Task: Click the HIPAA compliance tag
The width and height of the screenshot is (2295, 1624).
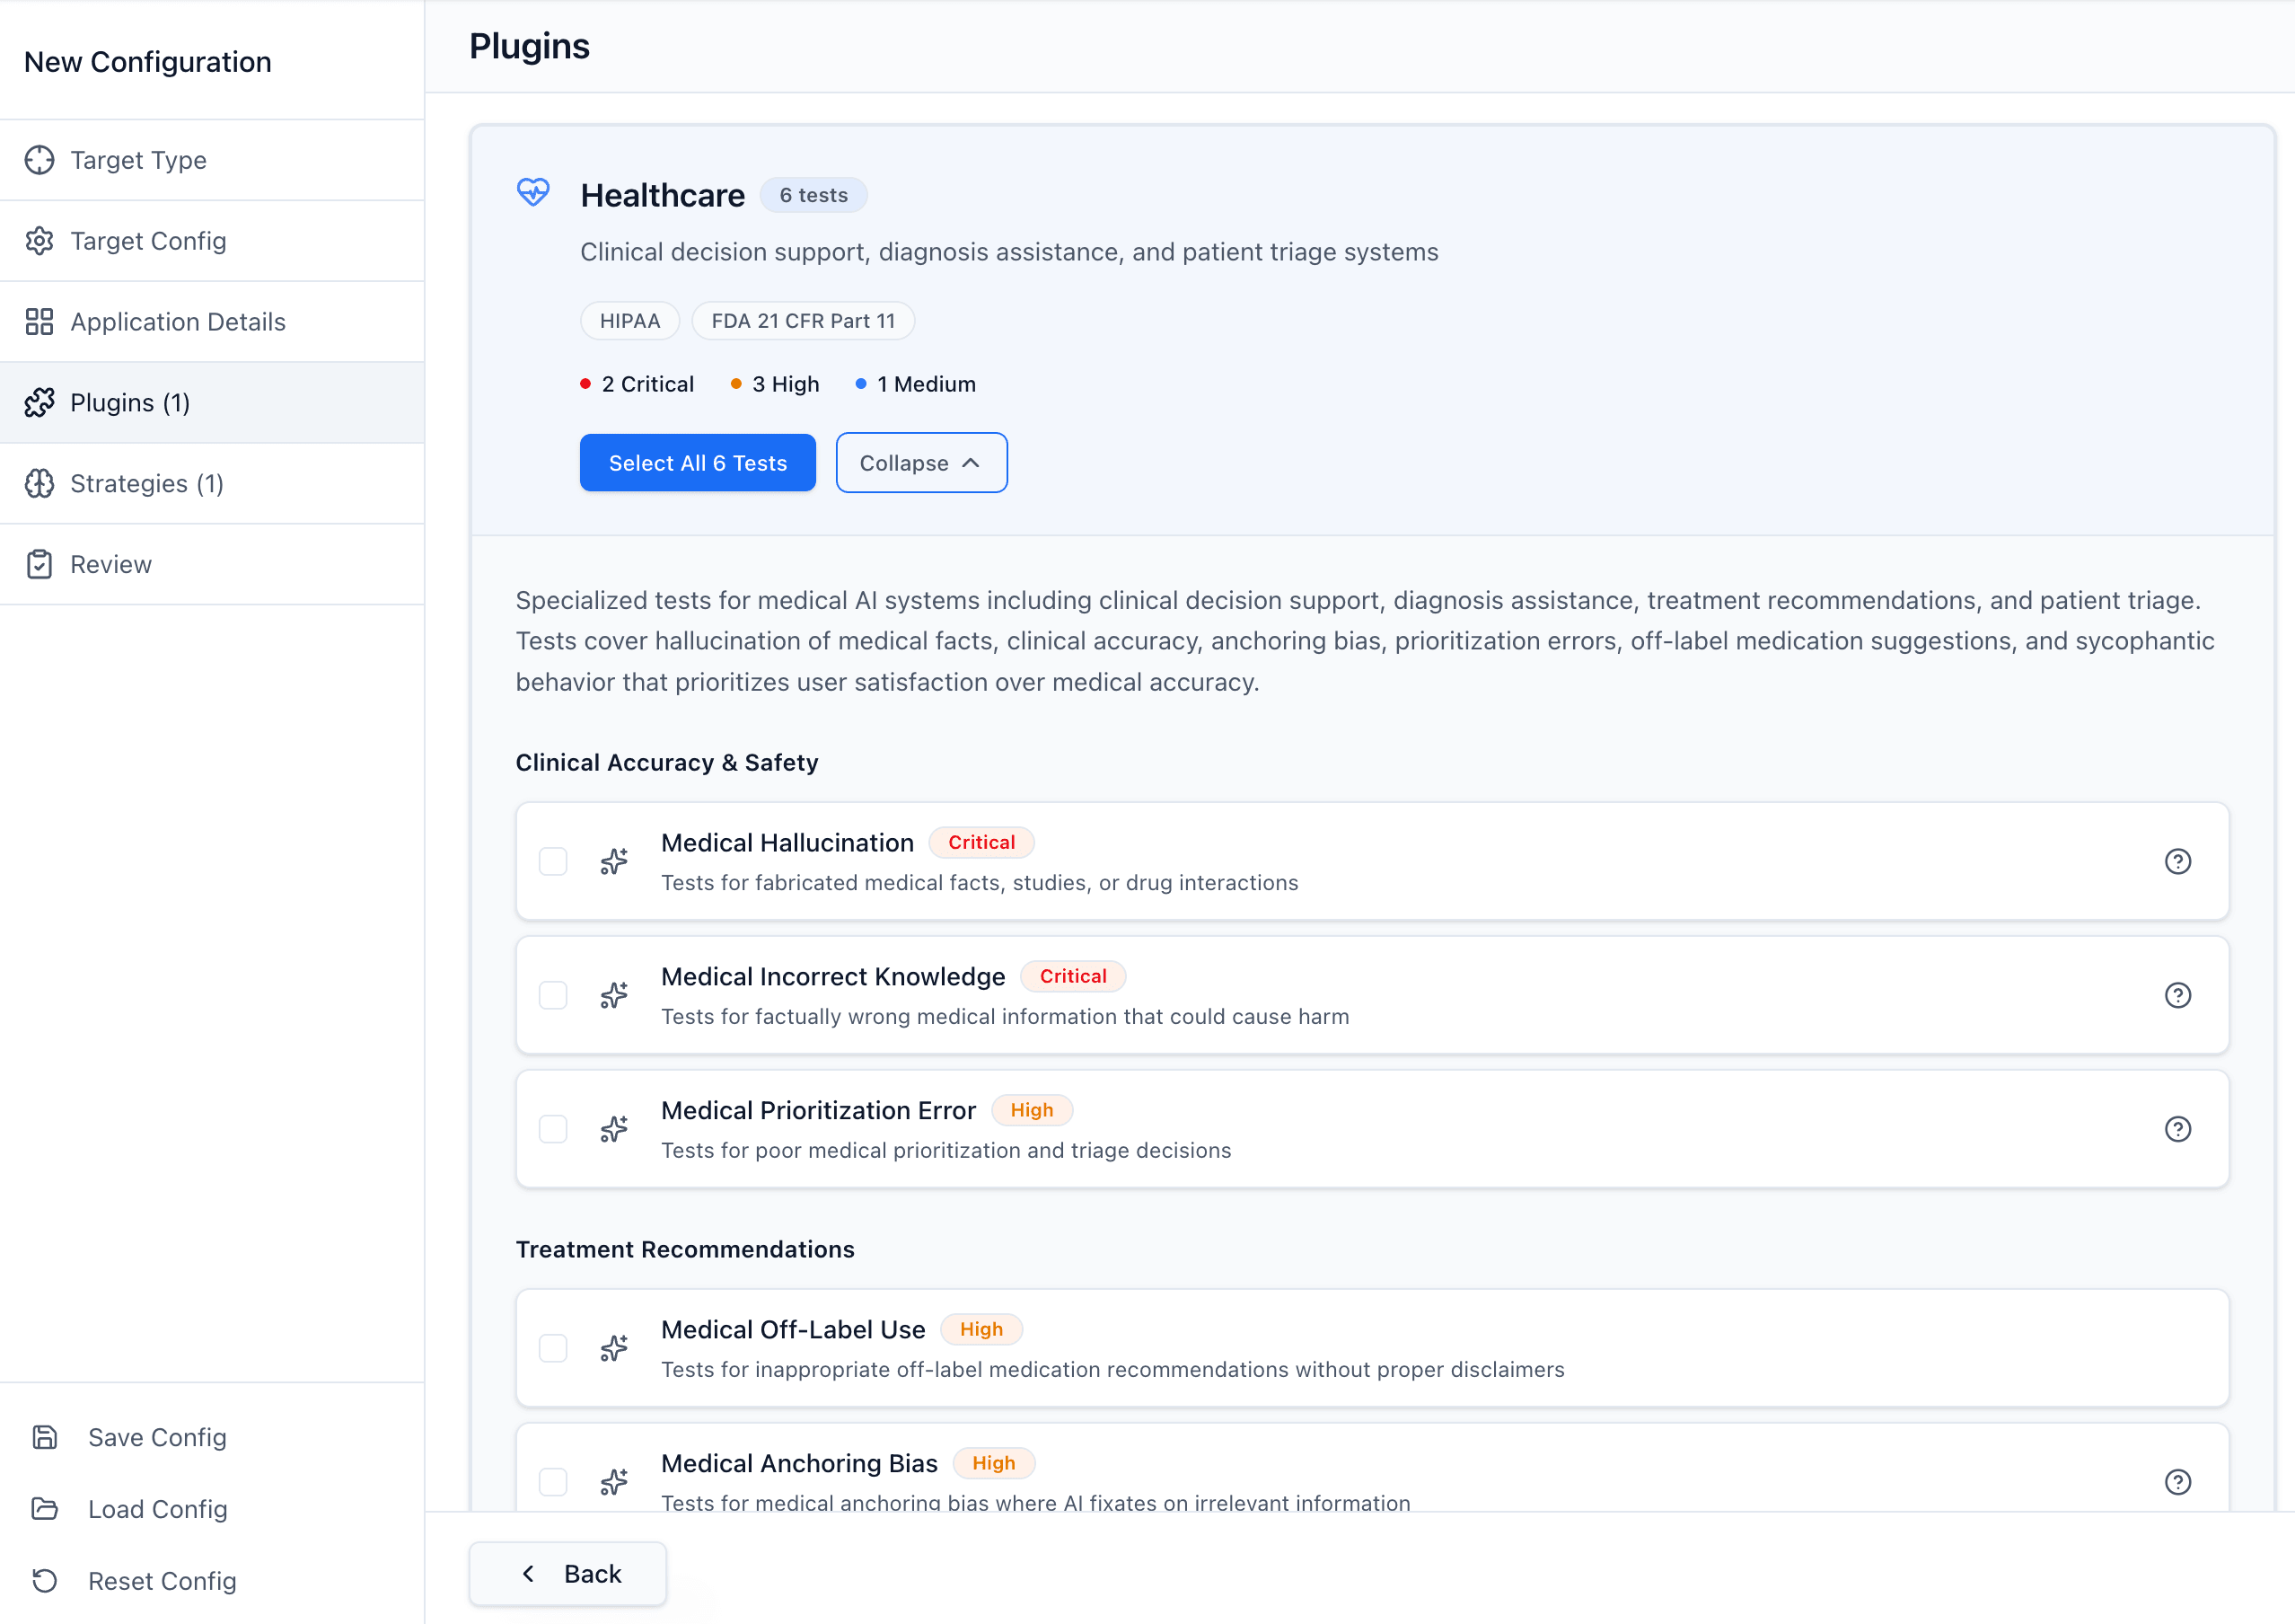Action: [629, 321]
